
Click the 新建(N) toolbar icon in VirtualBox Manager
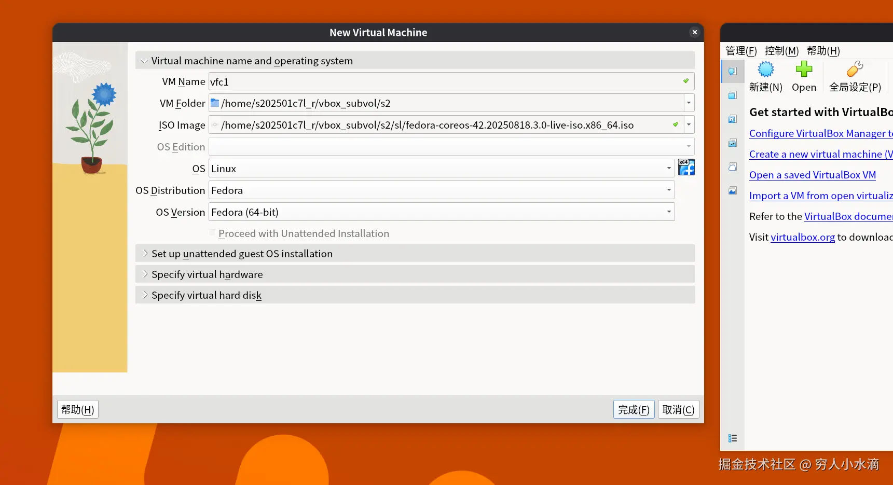coord(765,70)
